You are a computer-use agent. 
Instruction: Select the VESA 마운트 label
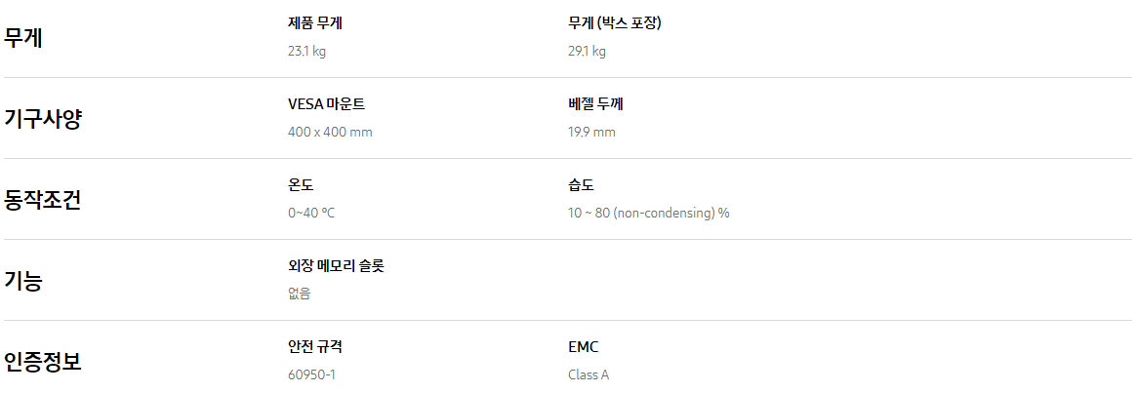click(x=327, y=104)
